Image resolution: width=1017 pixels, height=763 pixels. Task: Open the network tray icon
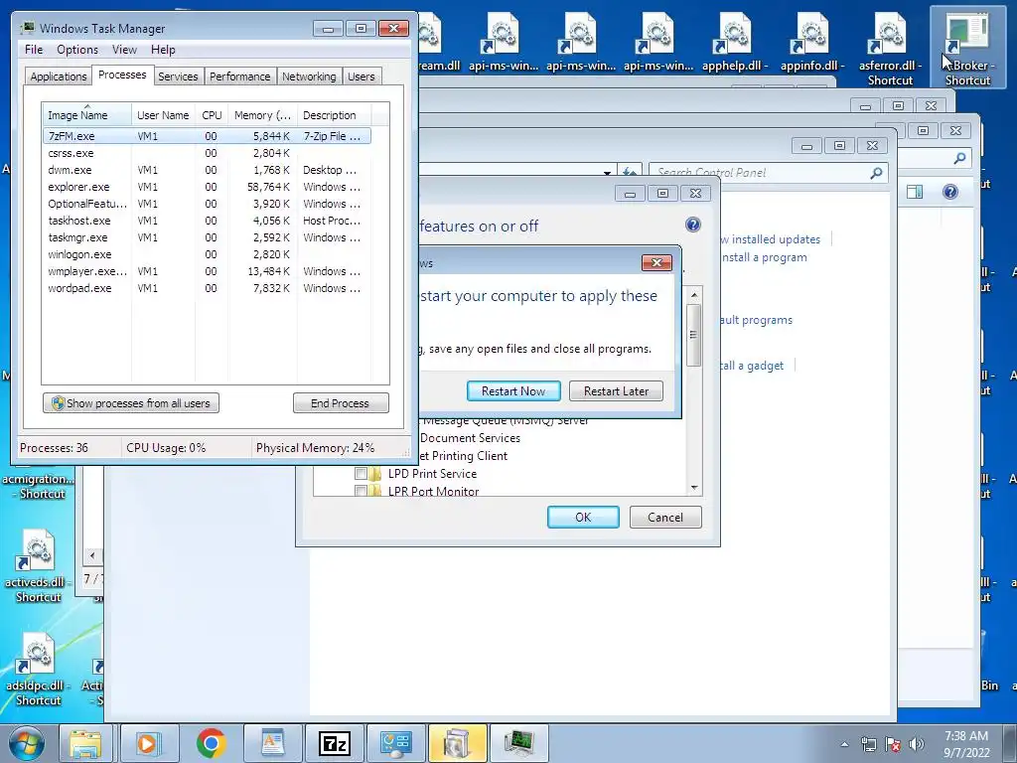coord(868,744)
